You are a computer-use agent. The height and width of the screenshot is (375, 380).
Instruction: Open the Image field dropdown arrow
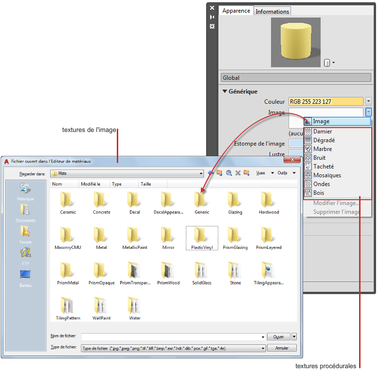tap(368, 112)
